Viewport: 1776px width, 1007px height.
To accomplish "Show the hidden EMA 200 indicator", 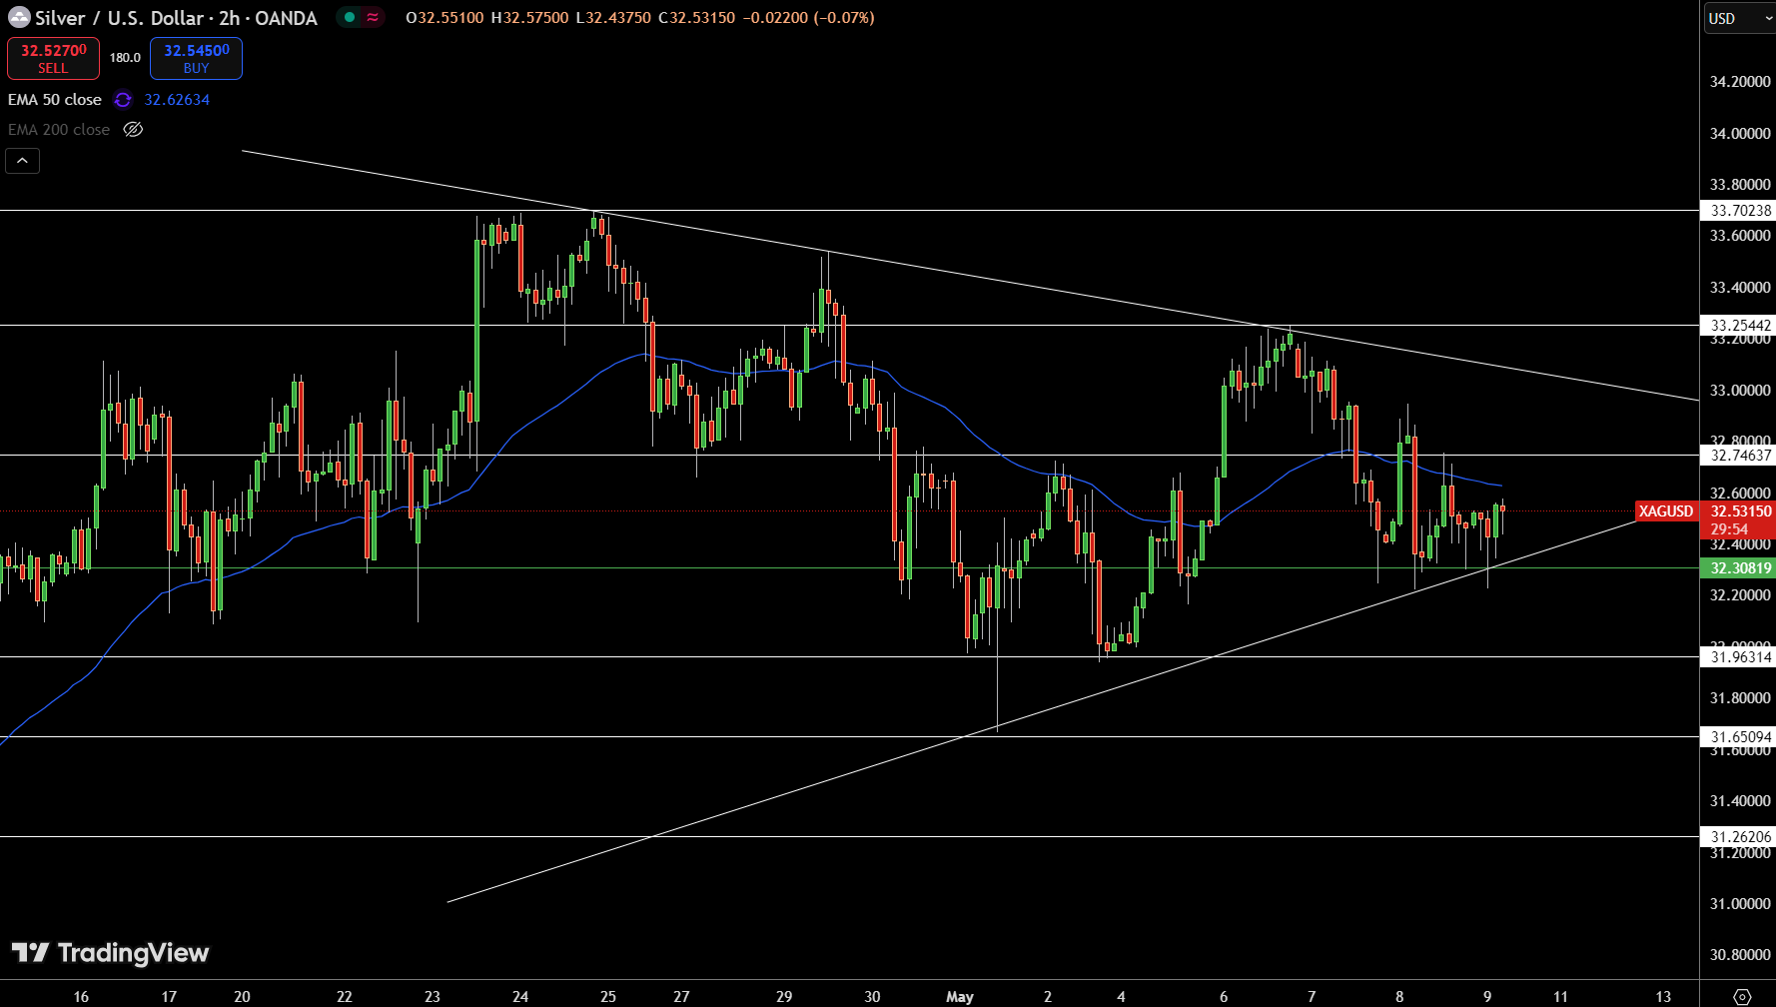I will [x=133, y=130].
